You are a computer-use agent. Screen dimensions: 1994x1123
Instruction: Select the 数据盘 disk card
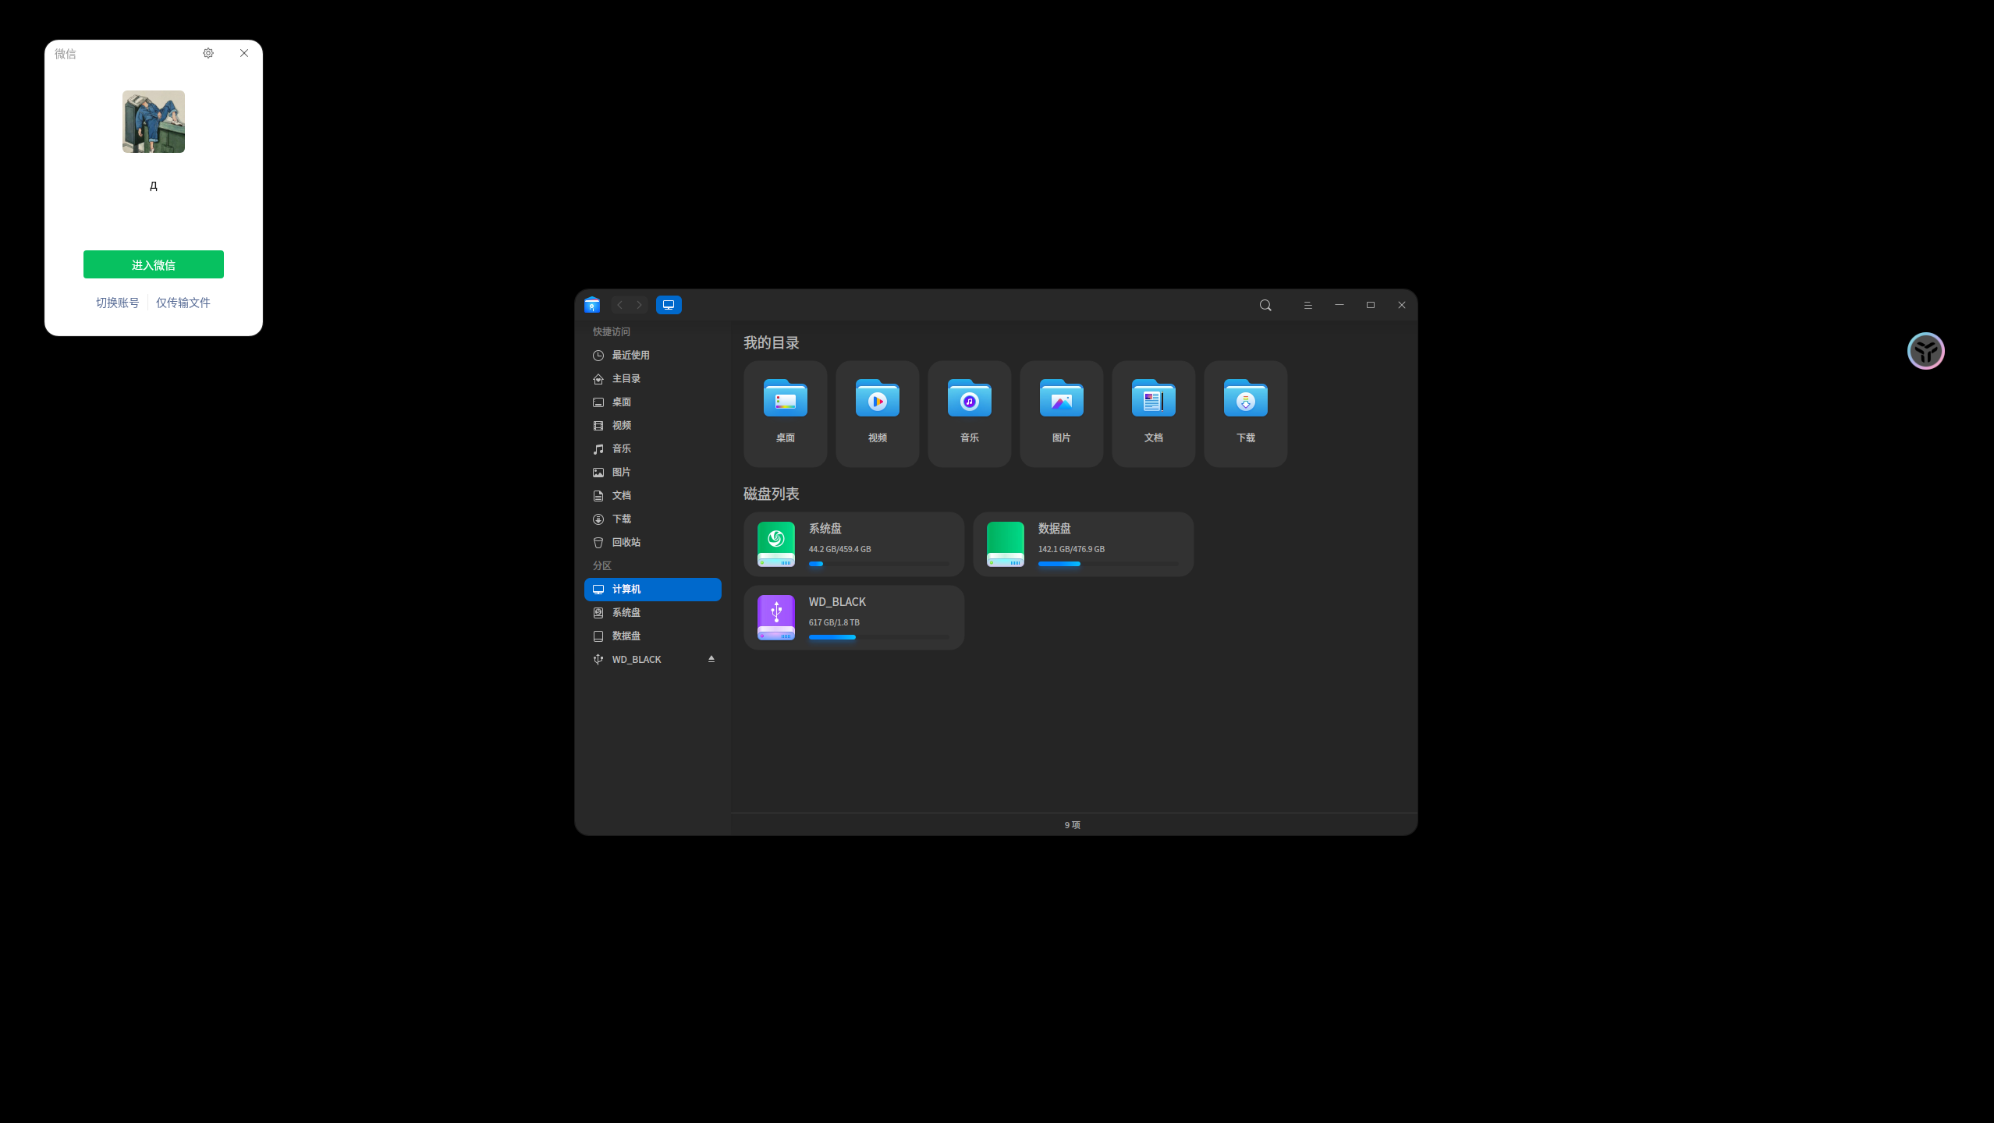tap(1084, 544)
